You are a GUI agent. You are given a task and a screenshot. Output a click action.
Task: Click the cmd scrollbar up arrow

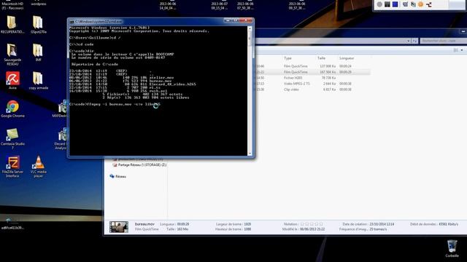click(x=250, y=28)
